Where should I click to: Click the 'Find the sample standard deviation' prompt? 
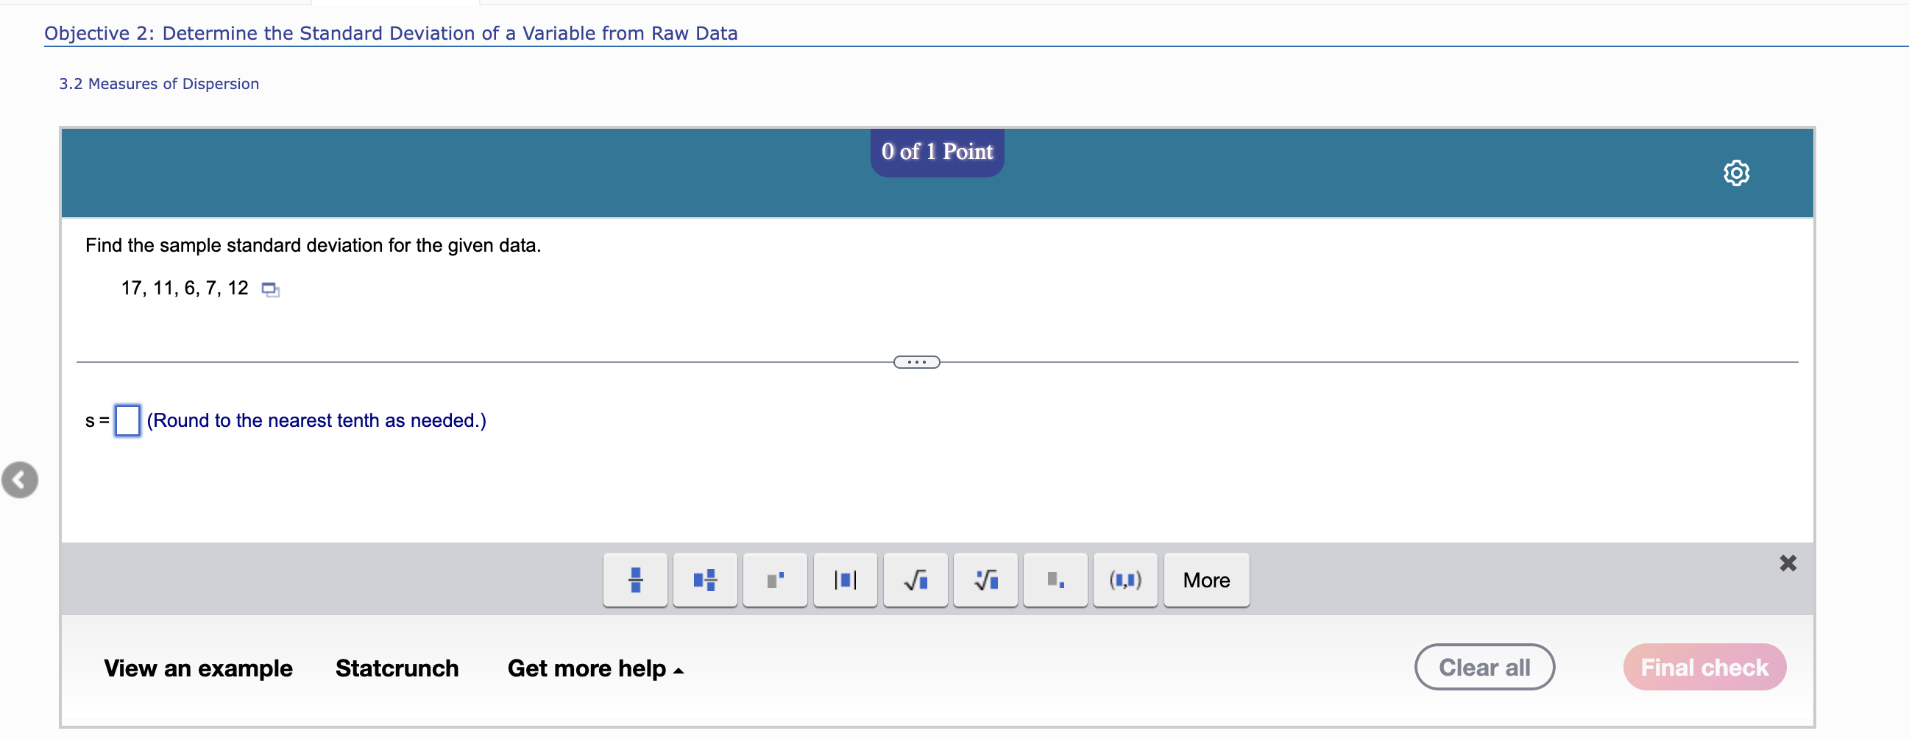tap(313, 245)
